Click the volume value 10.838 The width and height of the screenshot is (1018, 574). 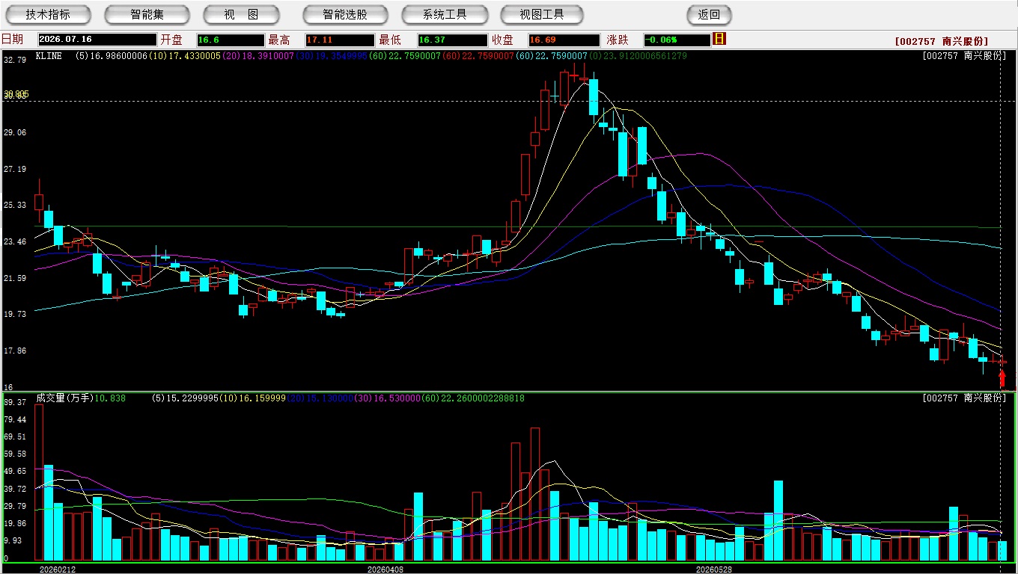pos(111,398)
